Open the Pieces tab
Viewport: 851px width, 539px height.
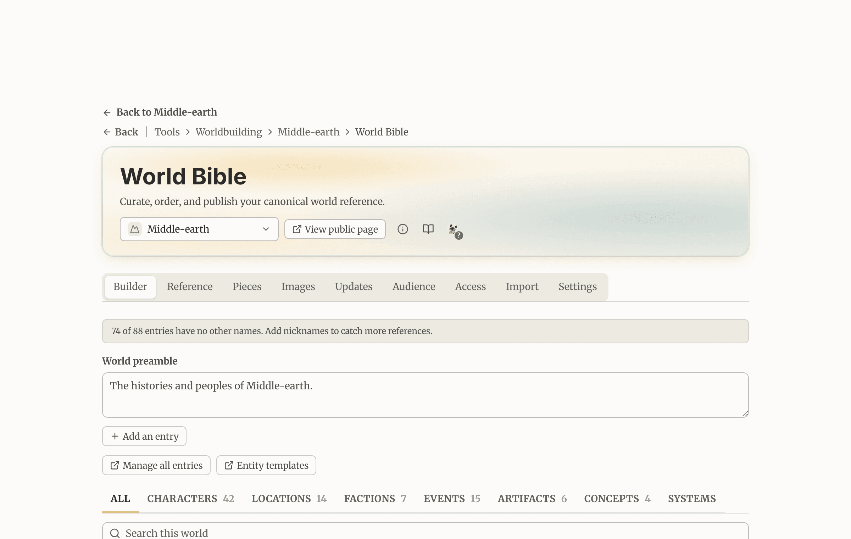tap(247, 287)
